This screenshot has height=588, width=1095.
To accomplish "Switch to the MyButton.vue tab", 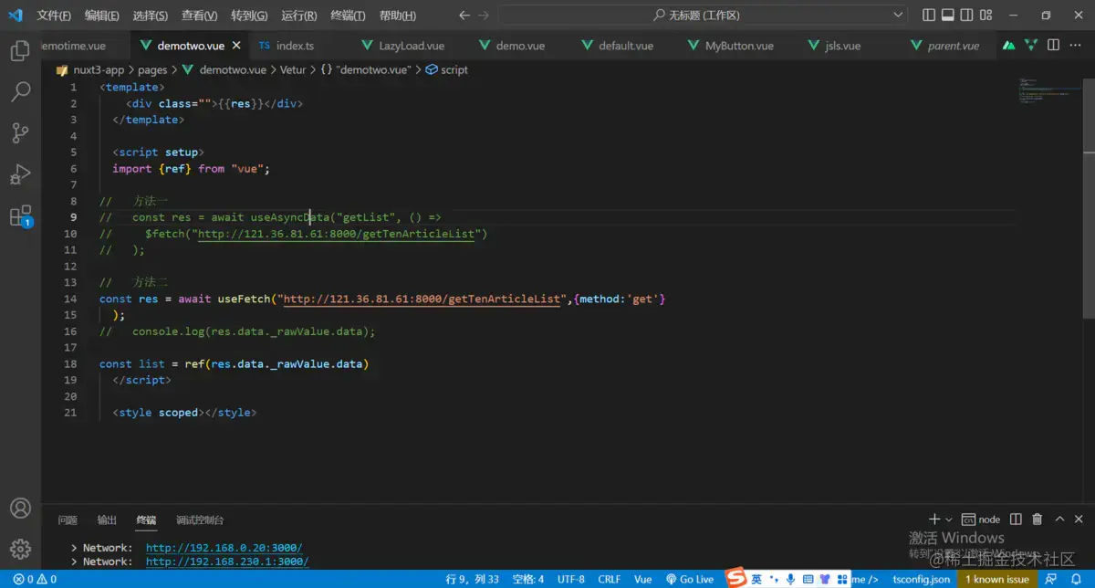I will [x=739, y=46].
